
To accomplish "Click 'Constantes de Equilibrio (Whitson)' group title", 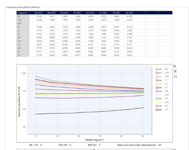I will [x=23, y=7].
